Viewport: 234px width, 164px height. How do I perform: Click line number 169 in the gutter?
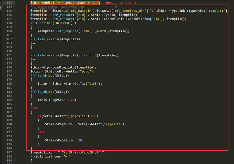click(9, 47)
